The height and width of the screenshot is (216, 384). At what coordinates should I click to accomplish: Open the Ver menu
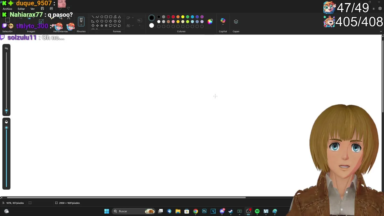click(x=32, y=9)
